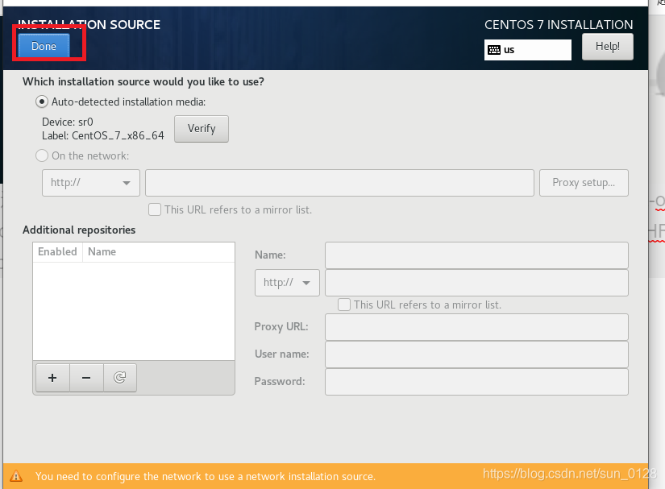The image size is (665, 489).
Task: Select On the network radio option
Action: click(42, 155)
